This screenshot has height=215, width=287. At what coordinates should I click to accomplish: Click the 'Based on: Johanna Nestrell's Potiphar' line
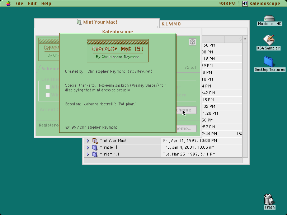click(x=101, y=104)
